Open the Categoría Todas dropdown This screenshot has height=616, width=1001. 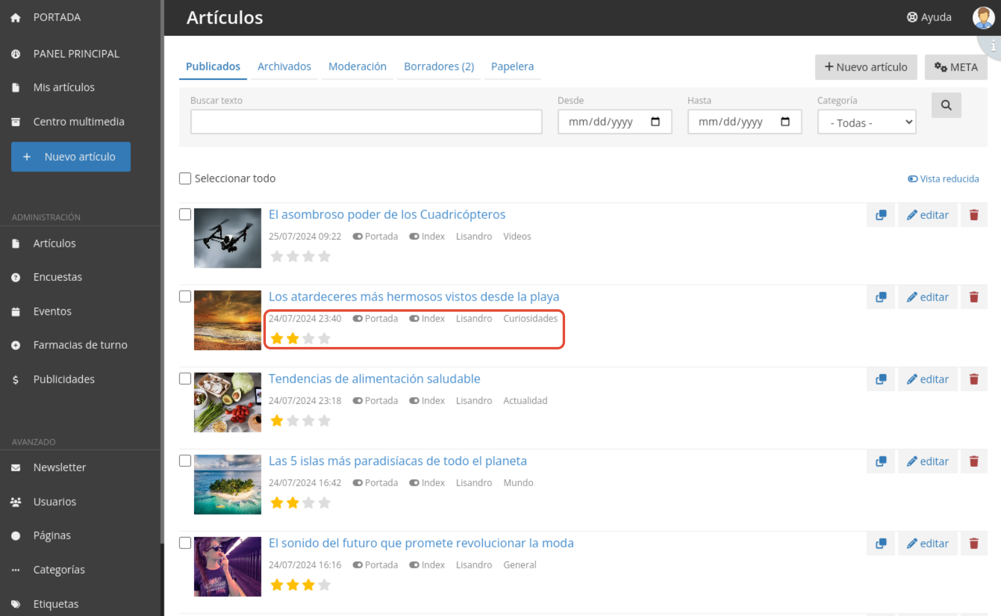coord(866,122)
